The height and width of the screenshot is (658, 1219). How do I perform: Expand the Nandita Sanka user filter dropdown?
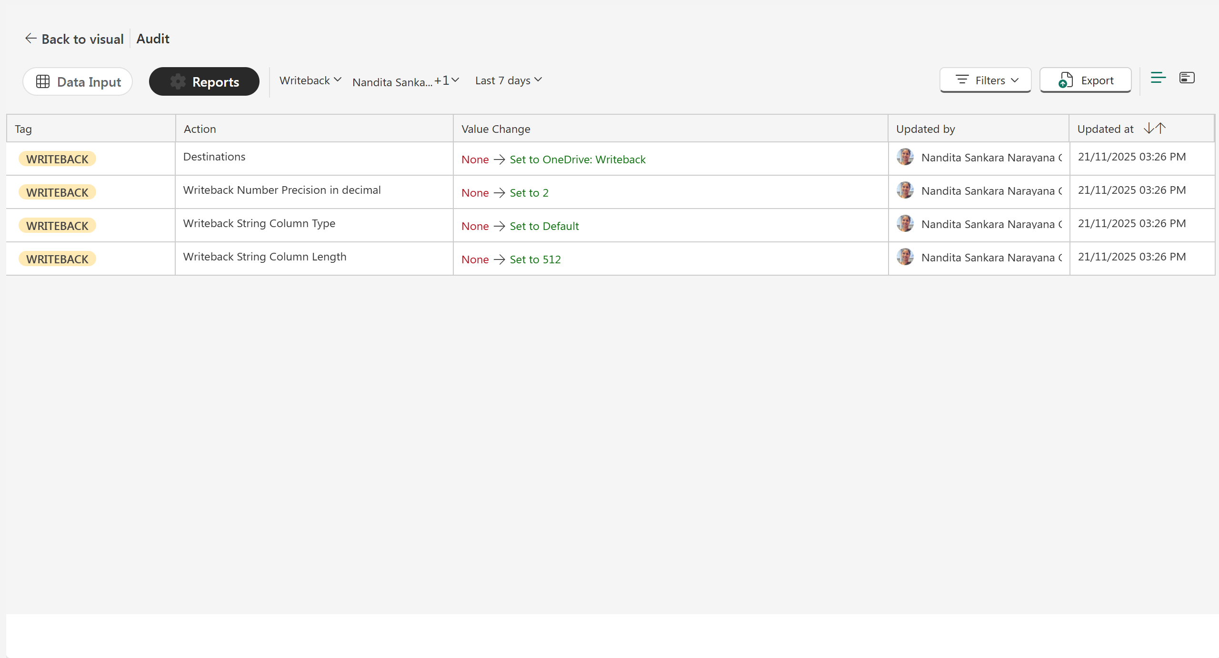[405, 81]
